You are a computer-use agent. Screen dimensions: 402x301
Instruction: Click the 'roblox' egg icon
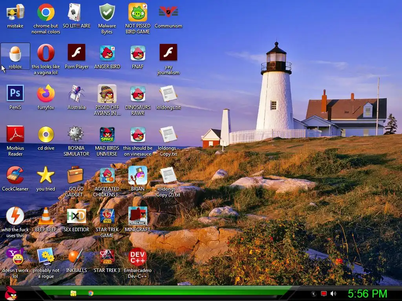tap(15, 53)
